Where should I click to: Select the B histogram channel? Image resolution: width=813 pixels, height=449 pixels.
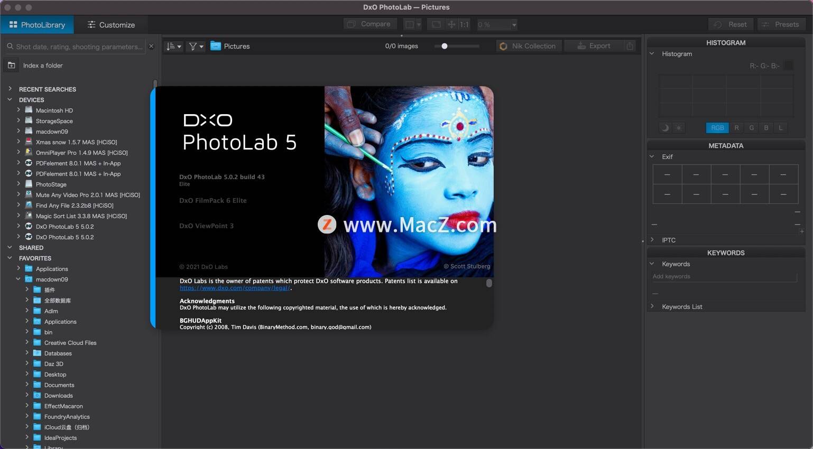click(x=766, y=127)
